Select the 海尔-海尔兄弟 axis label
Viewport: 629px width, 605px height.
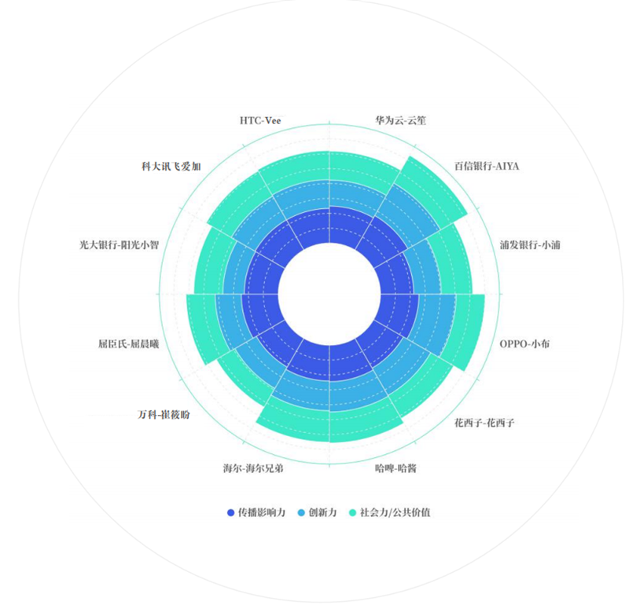pos(253,467)
